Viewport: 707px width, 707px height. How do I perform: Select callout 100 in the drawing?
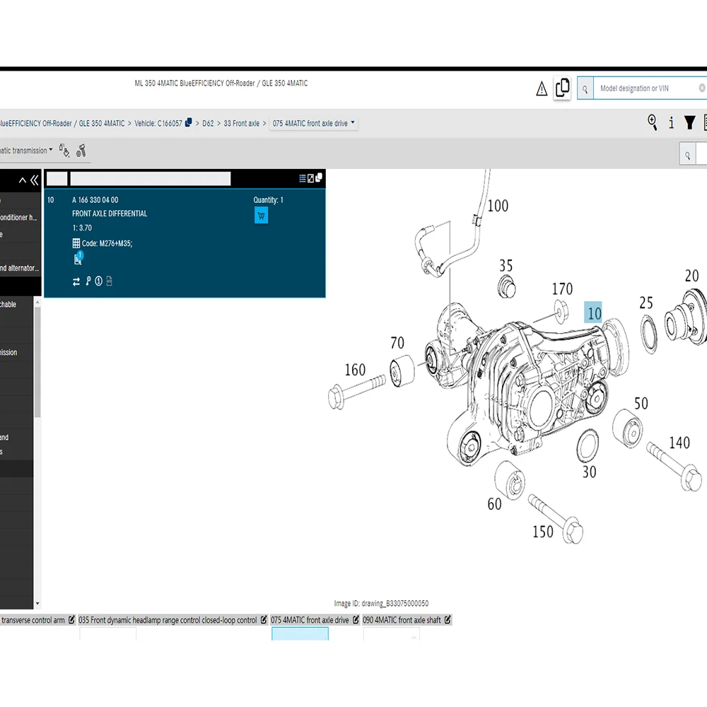coord(498,206)
